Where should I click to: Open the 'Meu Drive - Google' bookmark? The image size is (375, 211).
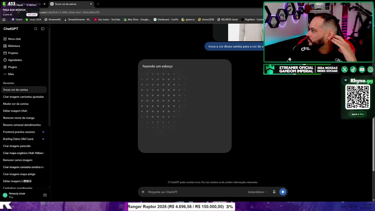coord(137,20)
